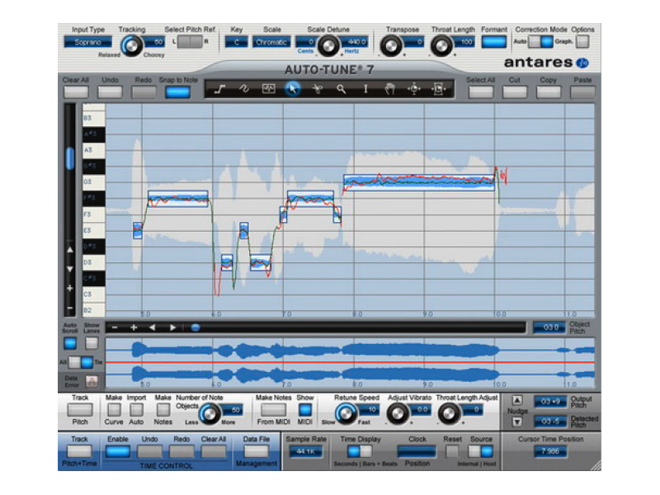Click the Copy button
Image resolution: width=660 pixels, height=495 pixels.
coord(549,92)
